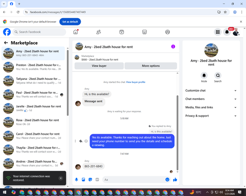This screenshot has width=246, height=196.
Task: React to the blue sent message
Action: coord(86,141)
